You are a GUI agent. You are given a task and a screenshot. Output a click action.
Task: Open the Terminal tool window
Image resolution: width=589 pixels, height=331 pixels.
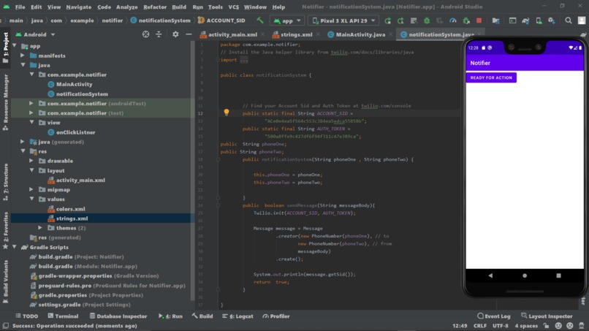63,316
